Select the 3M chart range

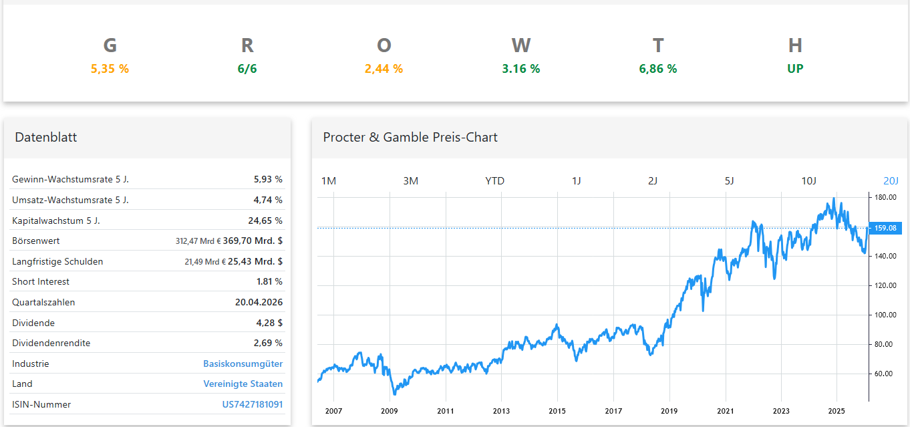[411, 180]
